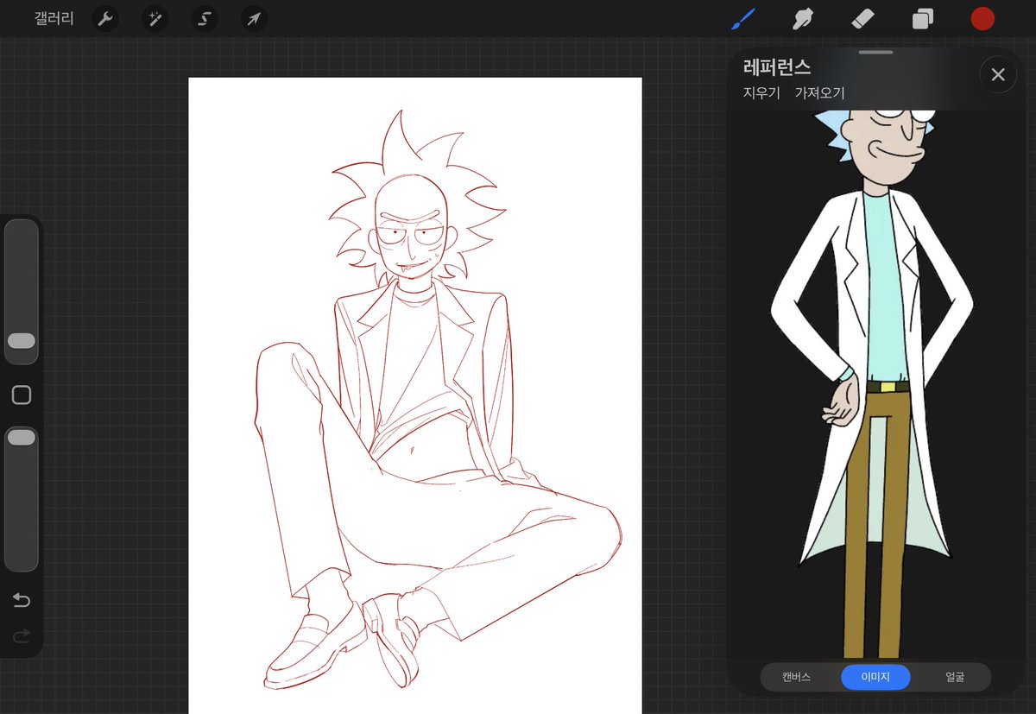This screenshot has height=714, width=1036.
Task: Open the Actions wrench menu
Action: coord(105,19)
